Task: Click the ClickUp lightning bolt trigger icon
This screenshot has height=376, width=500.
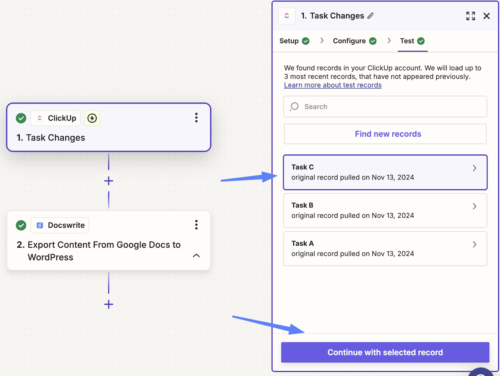Action: click(x=92, y=118)
